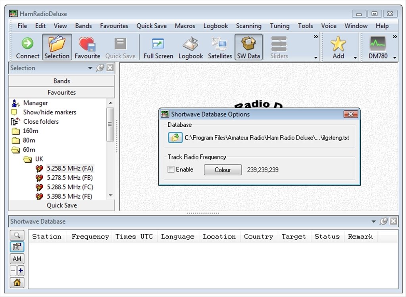Click the home icon in Shortwave Database
The width and height of the screenshot is (406, 297).
[17, 282]
